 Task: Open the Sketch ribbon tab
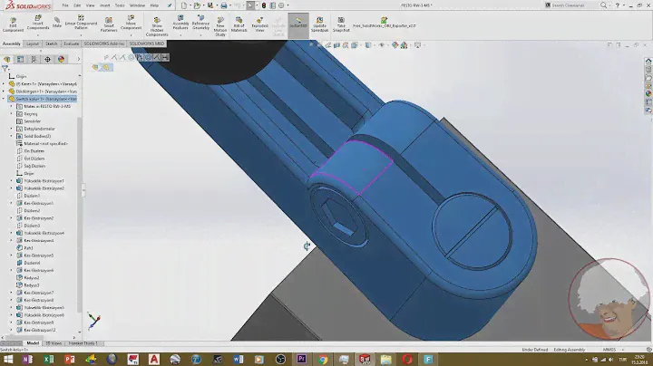point(52,43)
